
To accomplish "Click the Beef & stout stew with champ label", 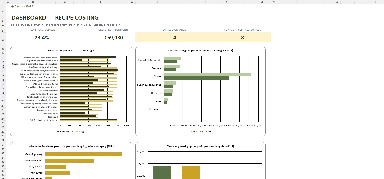I will 44,67.
